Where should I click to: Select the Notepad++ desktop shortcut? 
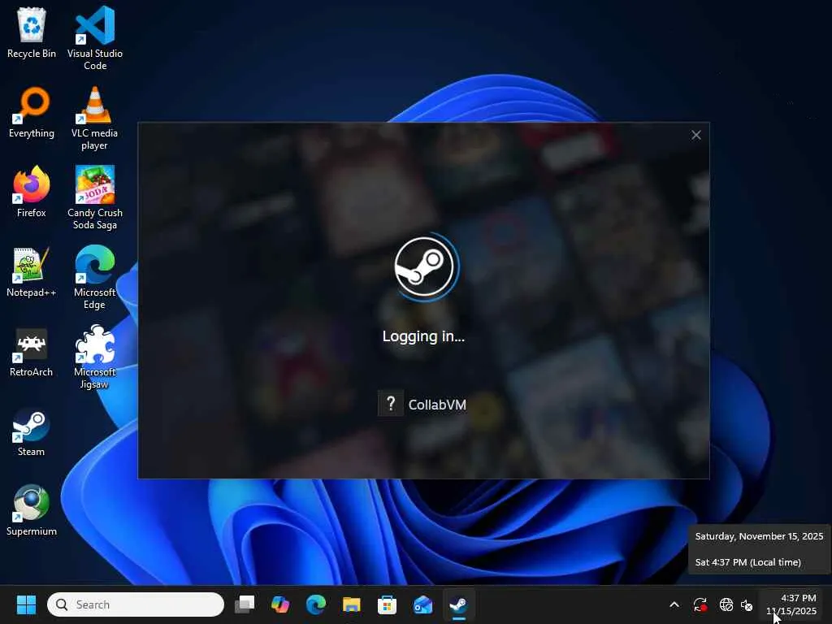click(32, 271)
